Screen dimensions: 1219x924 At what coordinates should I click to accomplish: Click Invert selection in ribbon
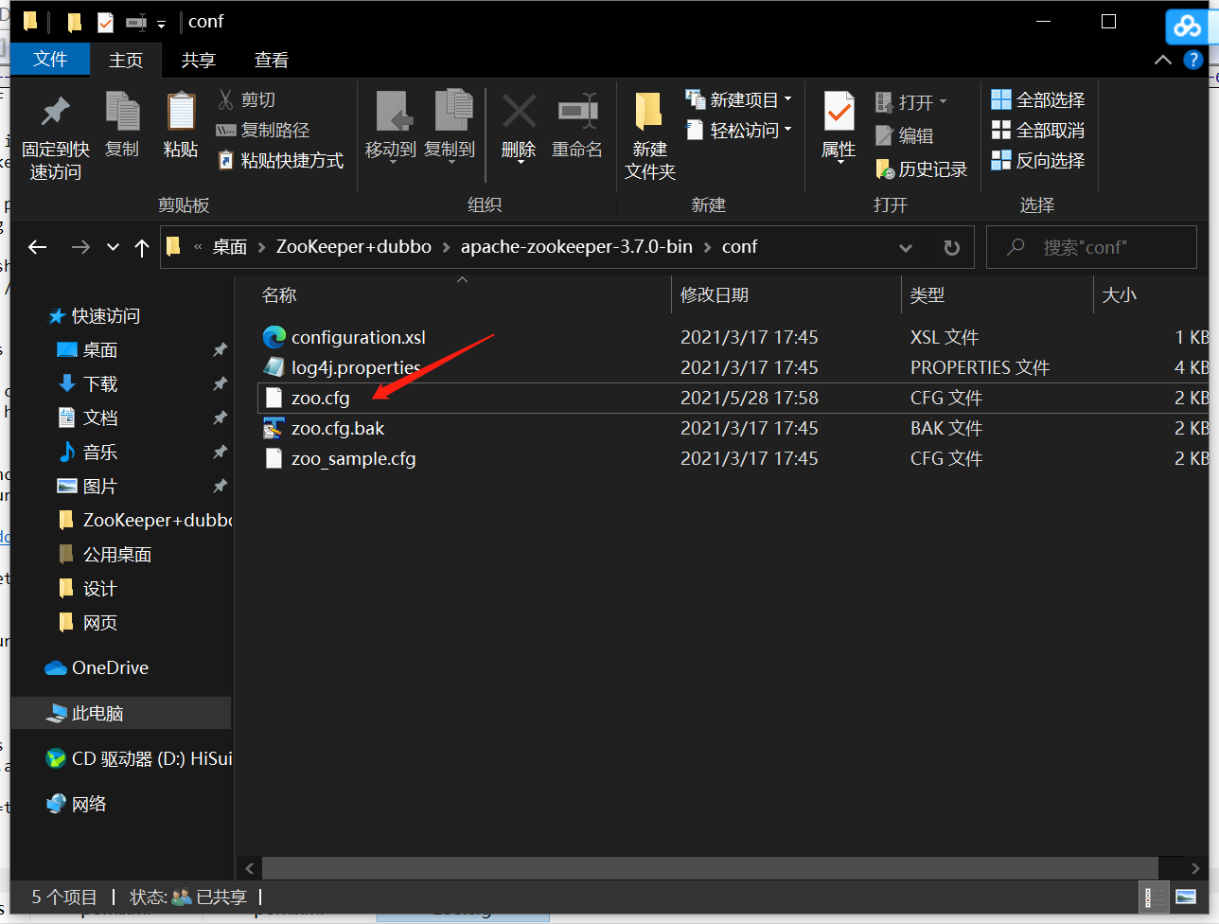coord(1038,160)
